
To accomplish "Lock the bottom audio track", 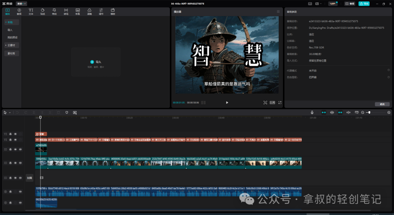I will [x=11, y=203].
